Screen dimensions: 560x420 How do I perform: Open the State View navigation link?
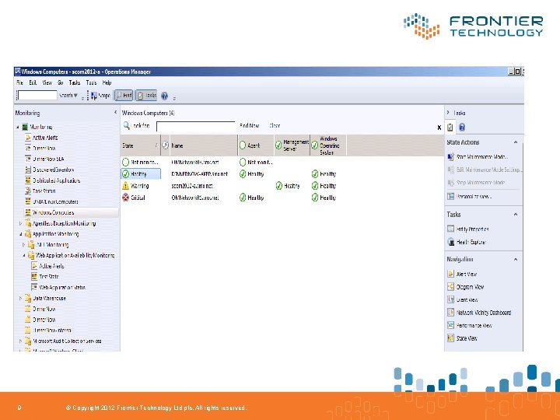[462, 338]
